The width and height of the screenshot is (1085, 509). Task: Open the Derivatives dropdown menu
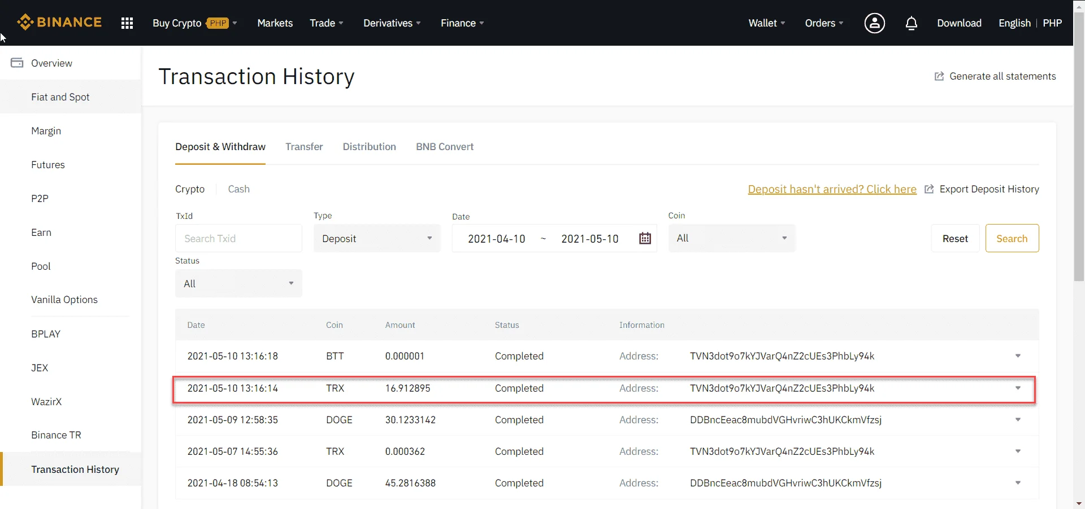coord(392,23)
